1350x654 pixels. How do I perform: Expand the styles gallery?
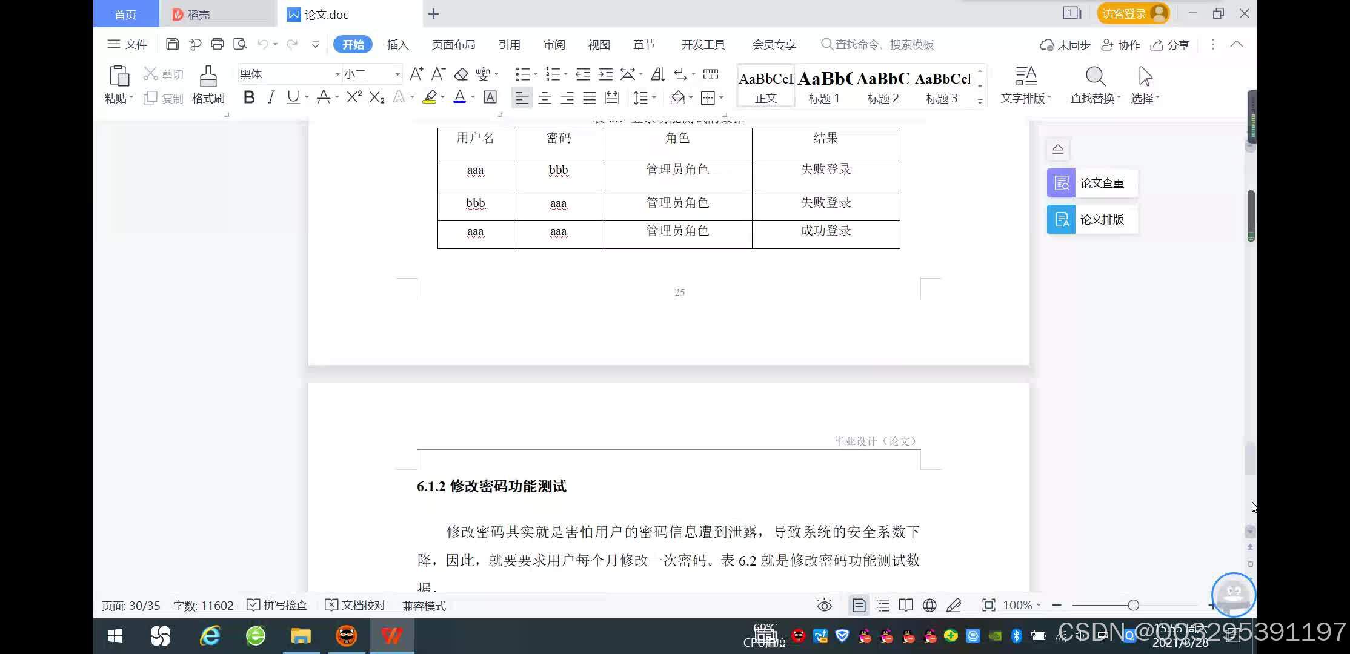coord(980,102)
